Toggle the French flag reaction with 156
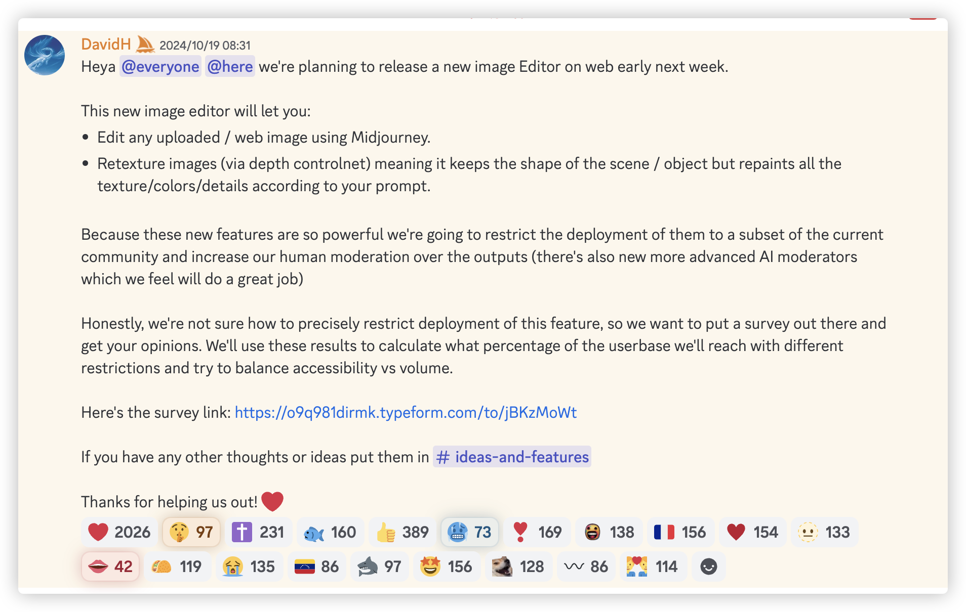The height and width of the screenshot is (612, 966). [681, 532]
